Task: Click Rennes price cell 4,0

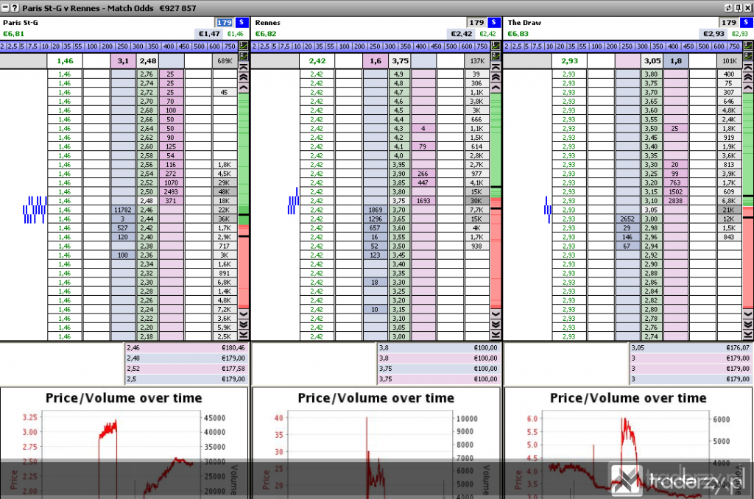Action: tap(399, 155)
